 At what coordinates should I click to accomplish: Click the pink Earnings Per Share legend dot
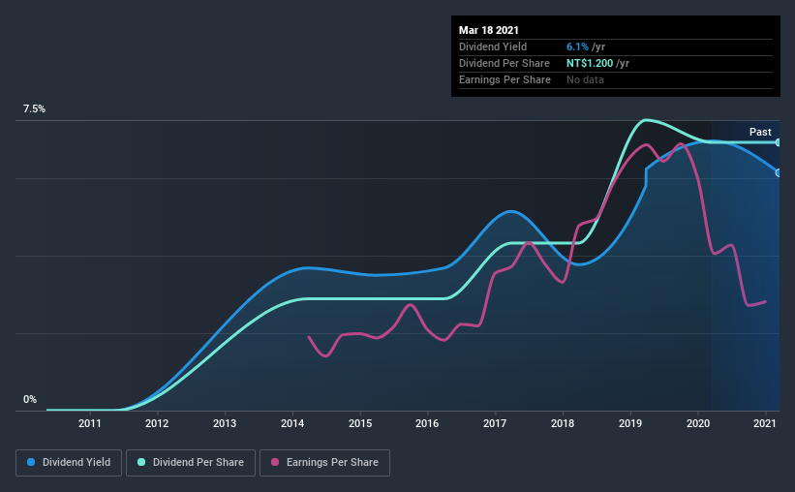pos(275,462)
